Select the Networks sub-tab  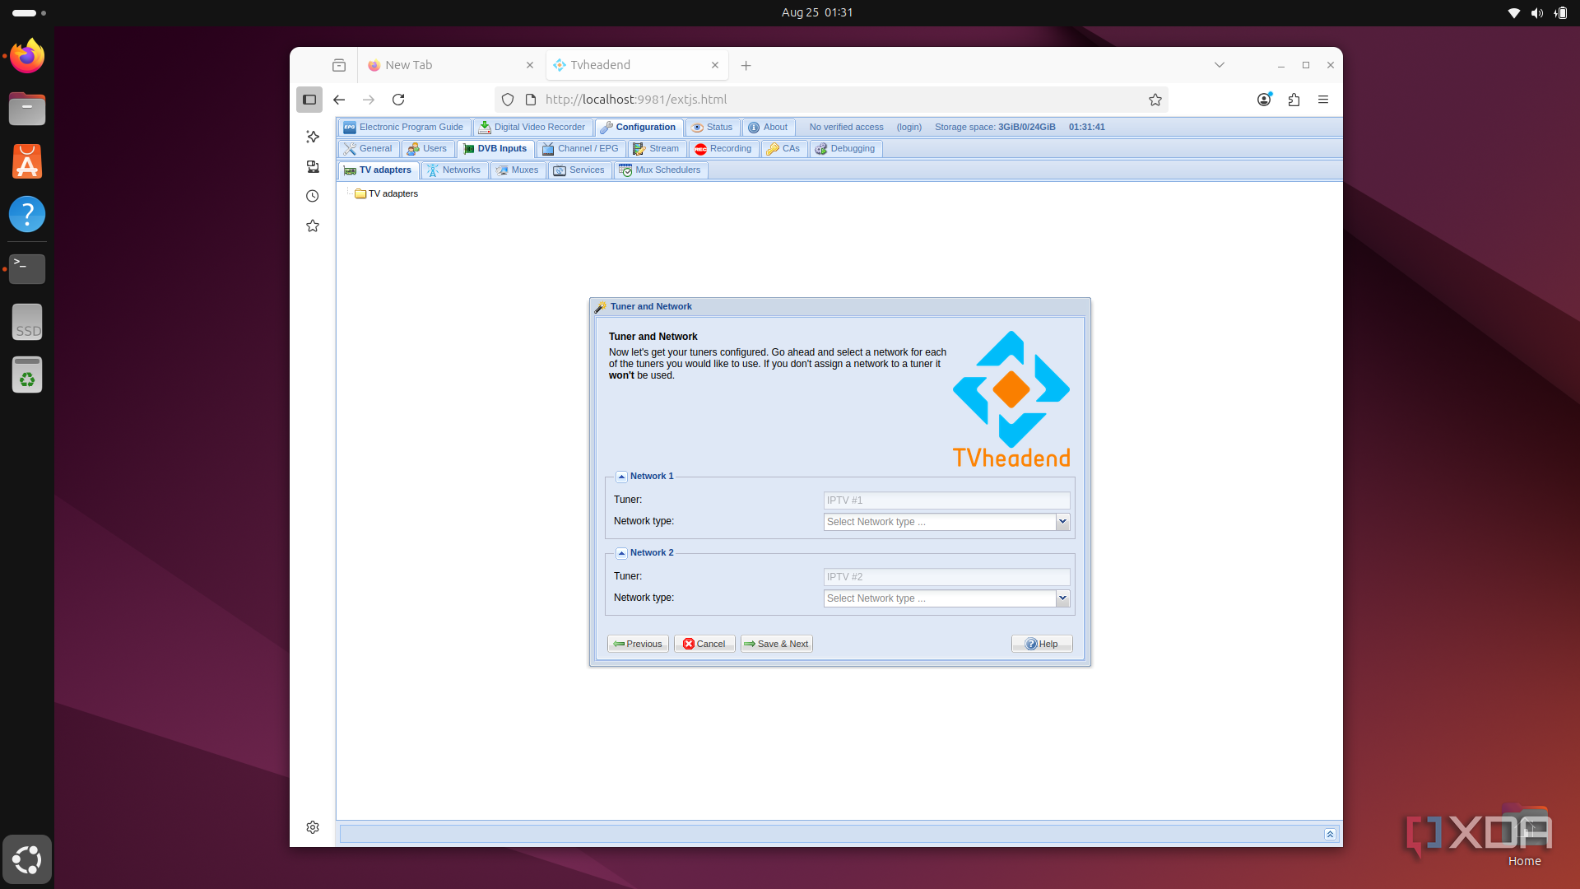[454, 170]
